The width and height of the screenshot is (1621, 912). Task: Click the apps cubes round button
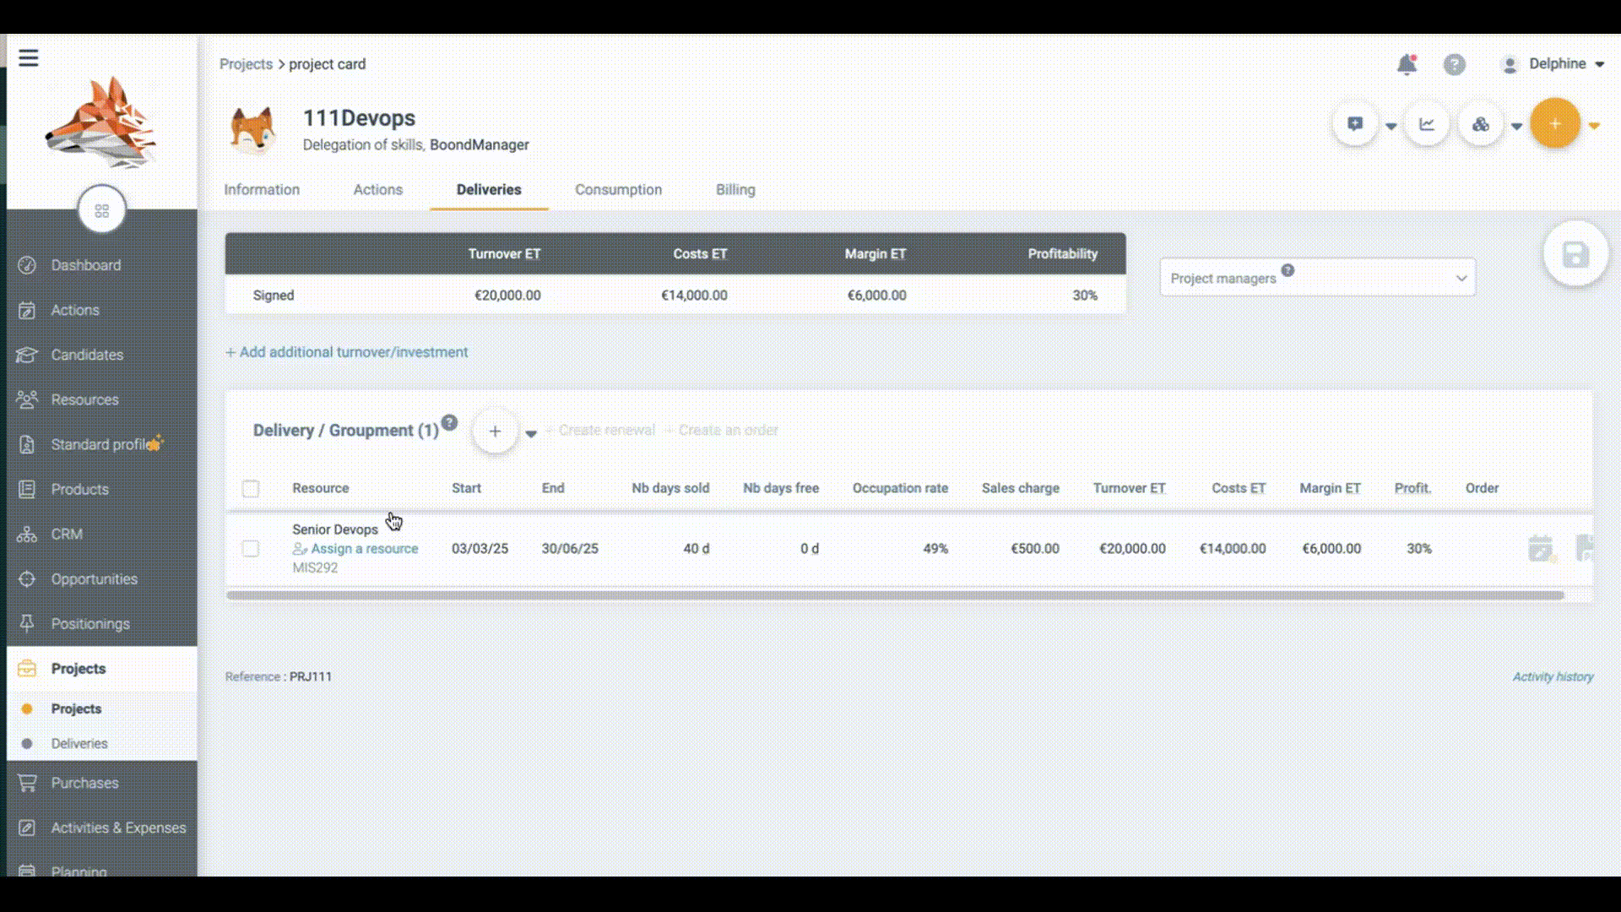point(1481,124)
